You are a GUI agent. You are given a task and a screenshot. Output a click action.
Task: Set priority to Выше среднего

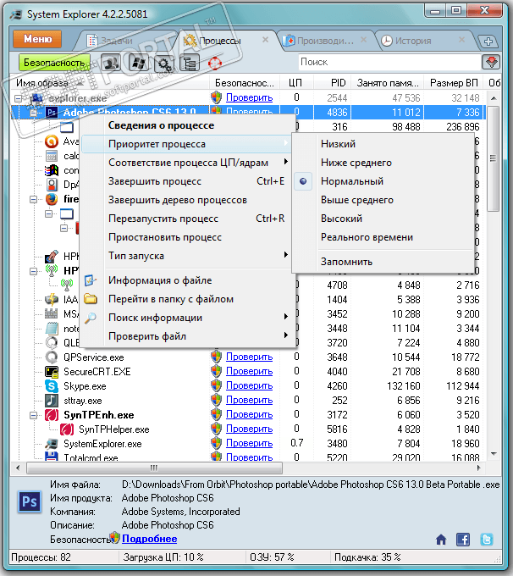pos(383,200)
